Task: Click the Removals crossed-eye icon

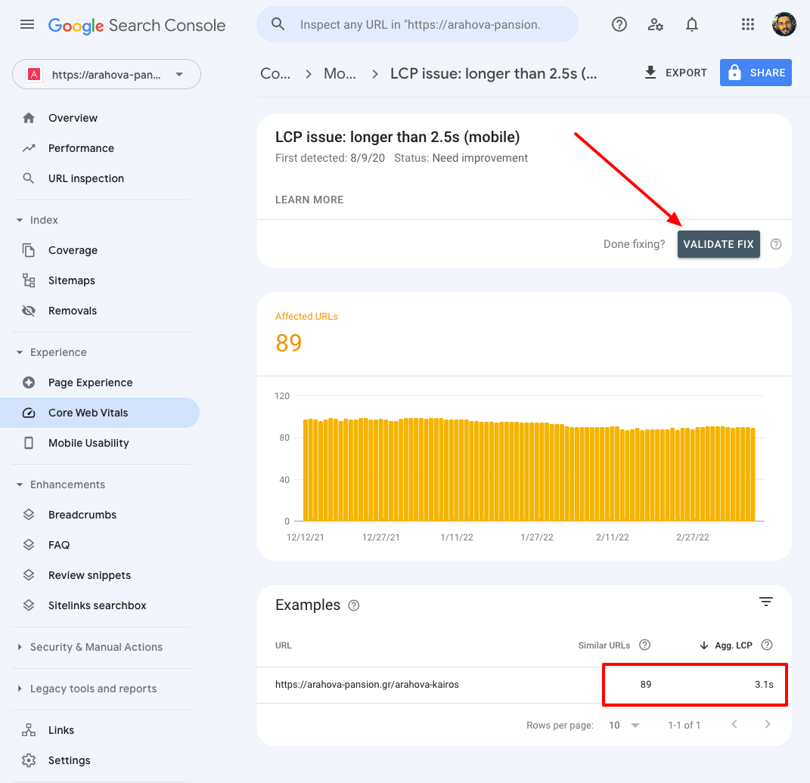Action: click(x=29, y=311)
